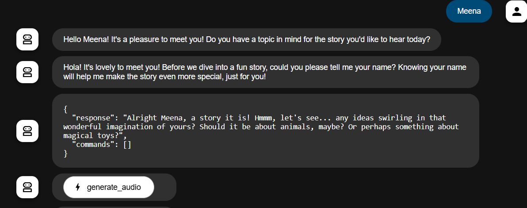This screenshot has height=208, width=527.
Task: Click the lightning bolt icon in generate_audio
Action: (x=78, y=187)
